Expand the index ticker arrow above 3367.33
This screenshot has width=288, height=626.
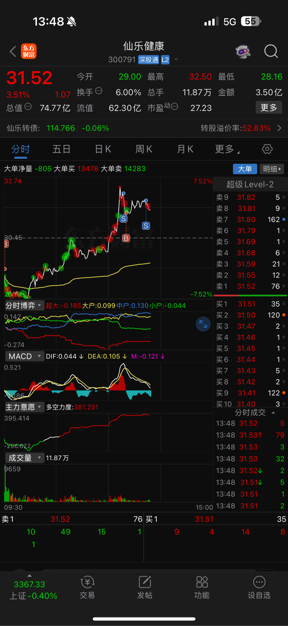tap(29, 576)
